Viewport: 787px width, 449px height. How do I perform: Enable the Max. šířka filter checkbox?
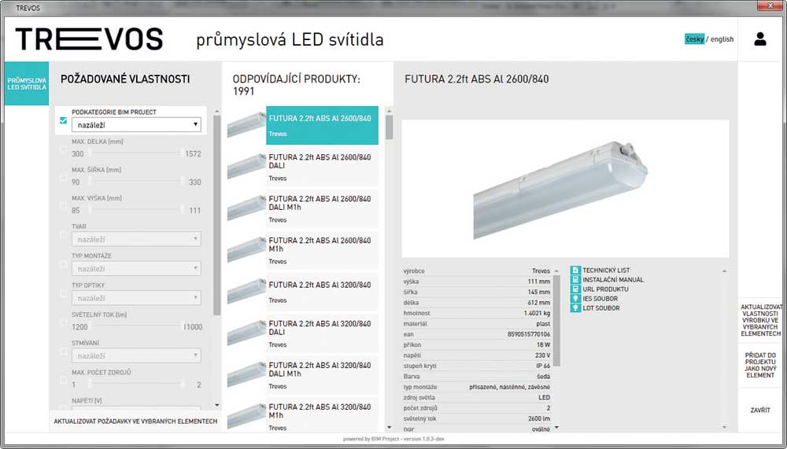tap(63, 177)
